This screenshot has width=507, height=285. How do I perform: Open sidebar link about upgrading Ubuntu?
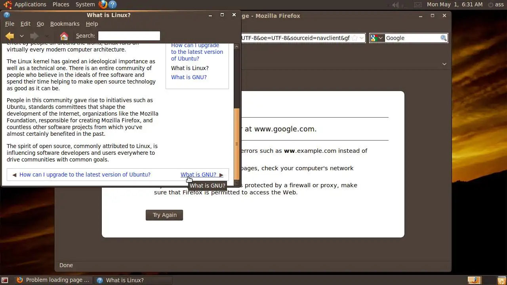point(197,52)
